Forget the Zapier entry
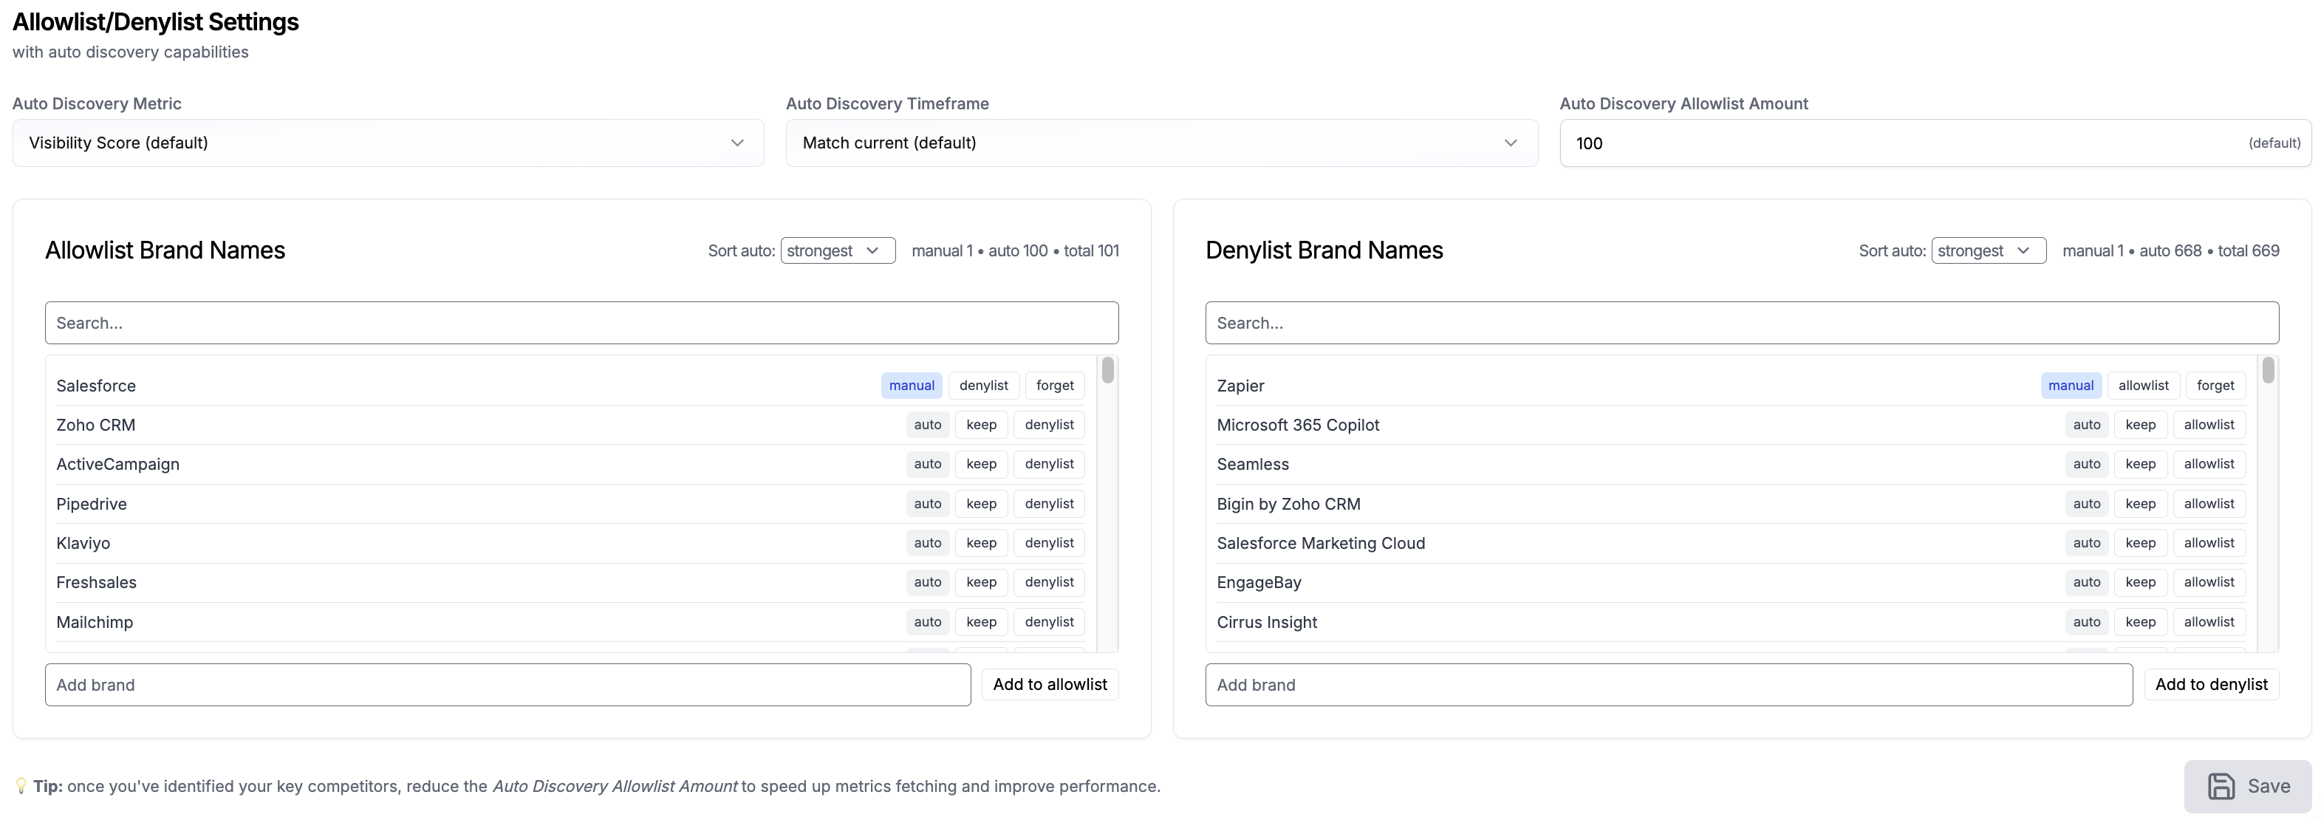The width and height of the screenshot is (2321, 820). coord(2215,386)
